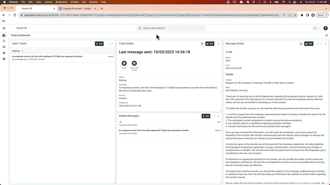This screenshot has width=330, height=185.
Task: Bookmark this page with the star icon
Action: pyautogui.click(x=295, y=15)
